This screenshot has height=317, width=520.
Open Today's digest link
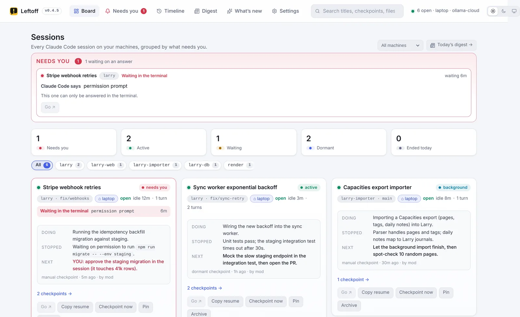pos(451,45)
